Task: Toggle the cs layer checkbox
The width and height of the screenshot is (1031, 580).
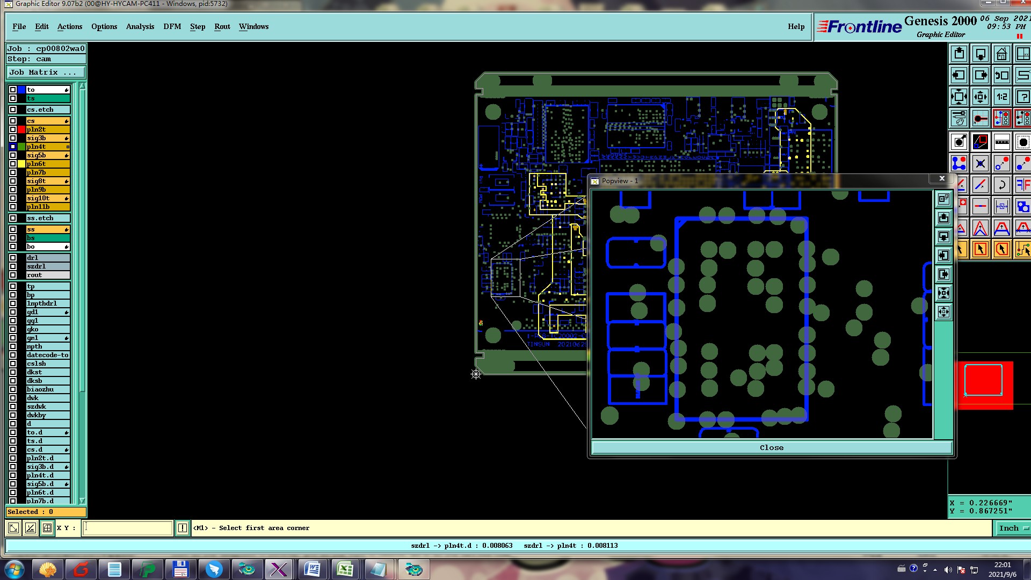Action: pos(13,121)
